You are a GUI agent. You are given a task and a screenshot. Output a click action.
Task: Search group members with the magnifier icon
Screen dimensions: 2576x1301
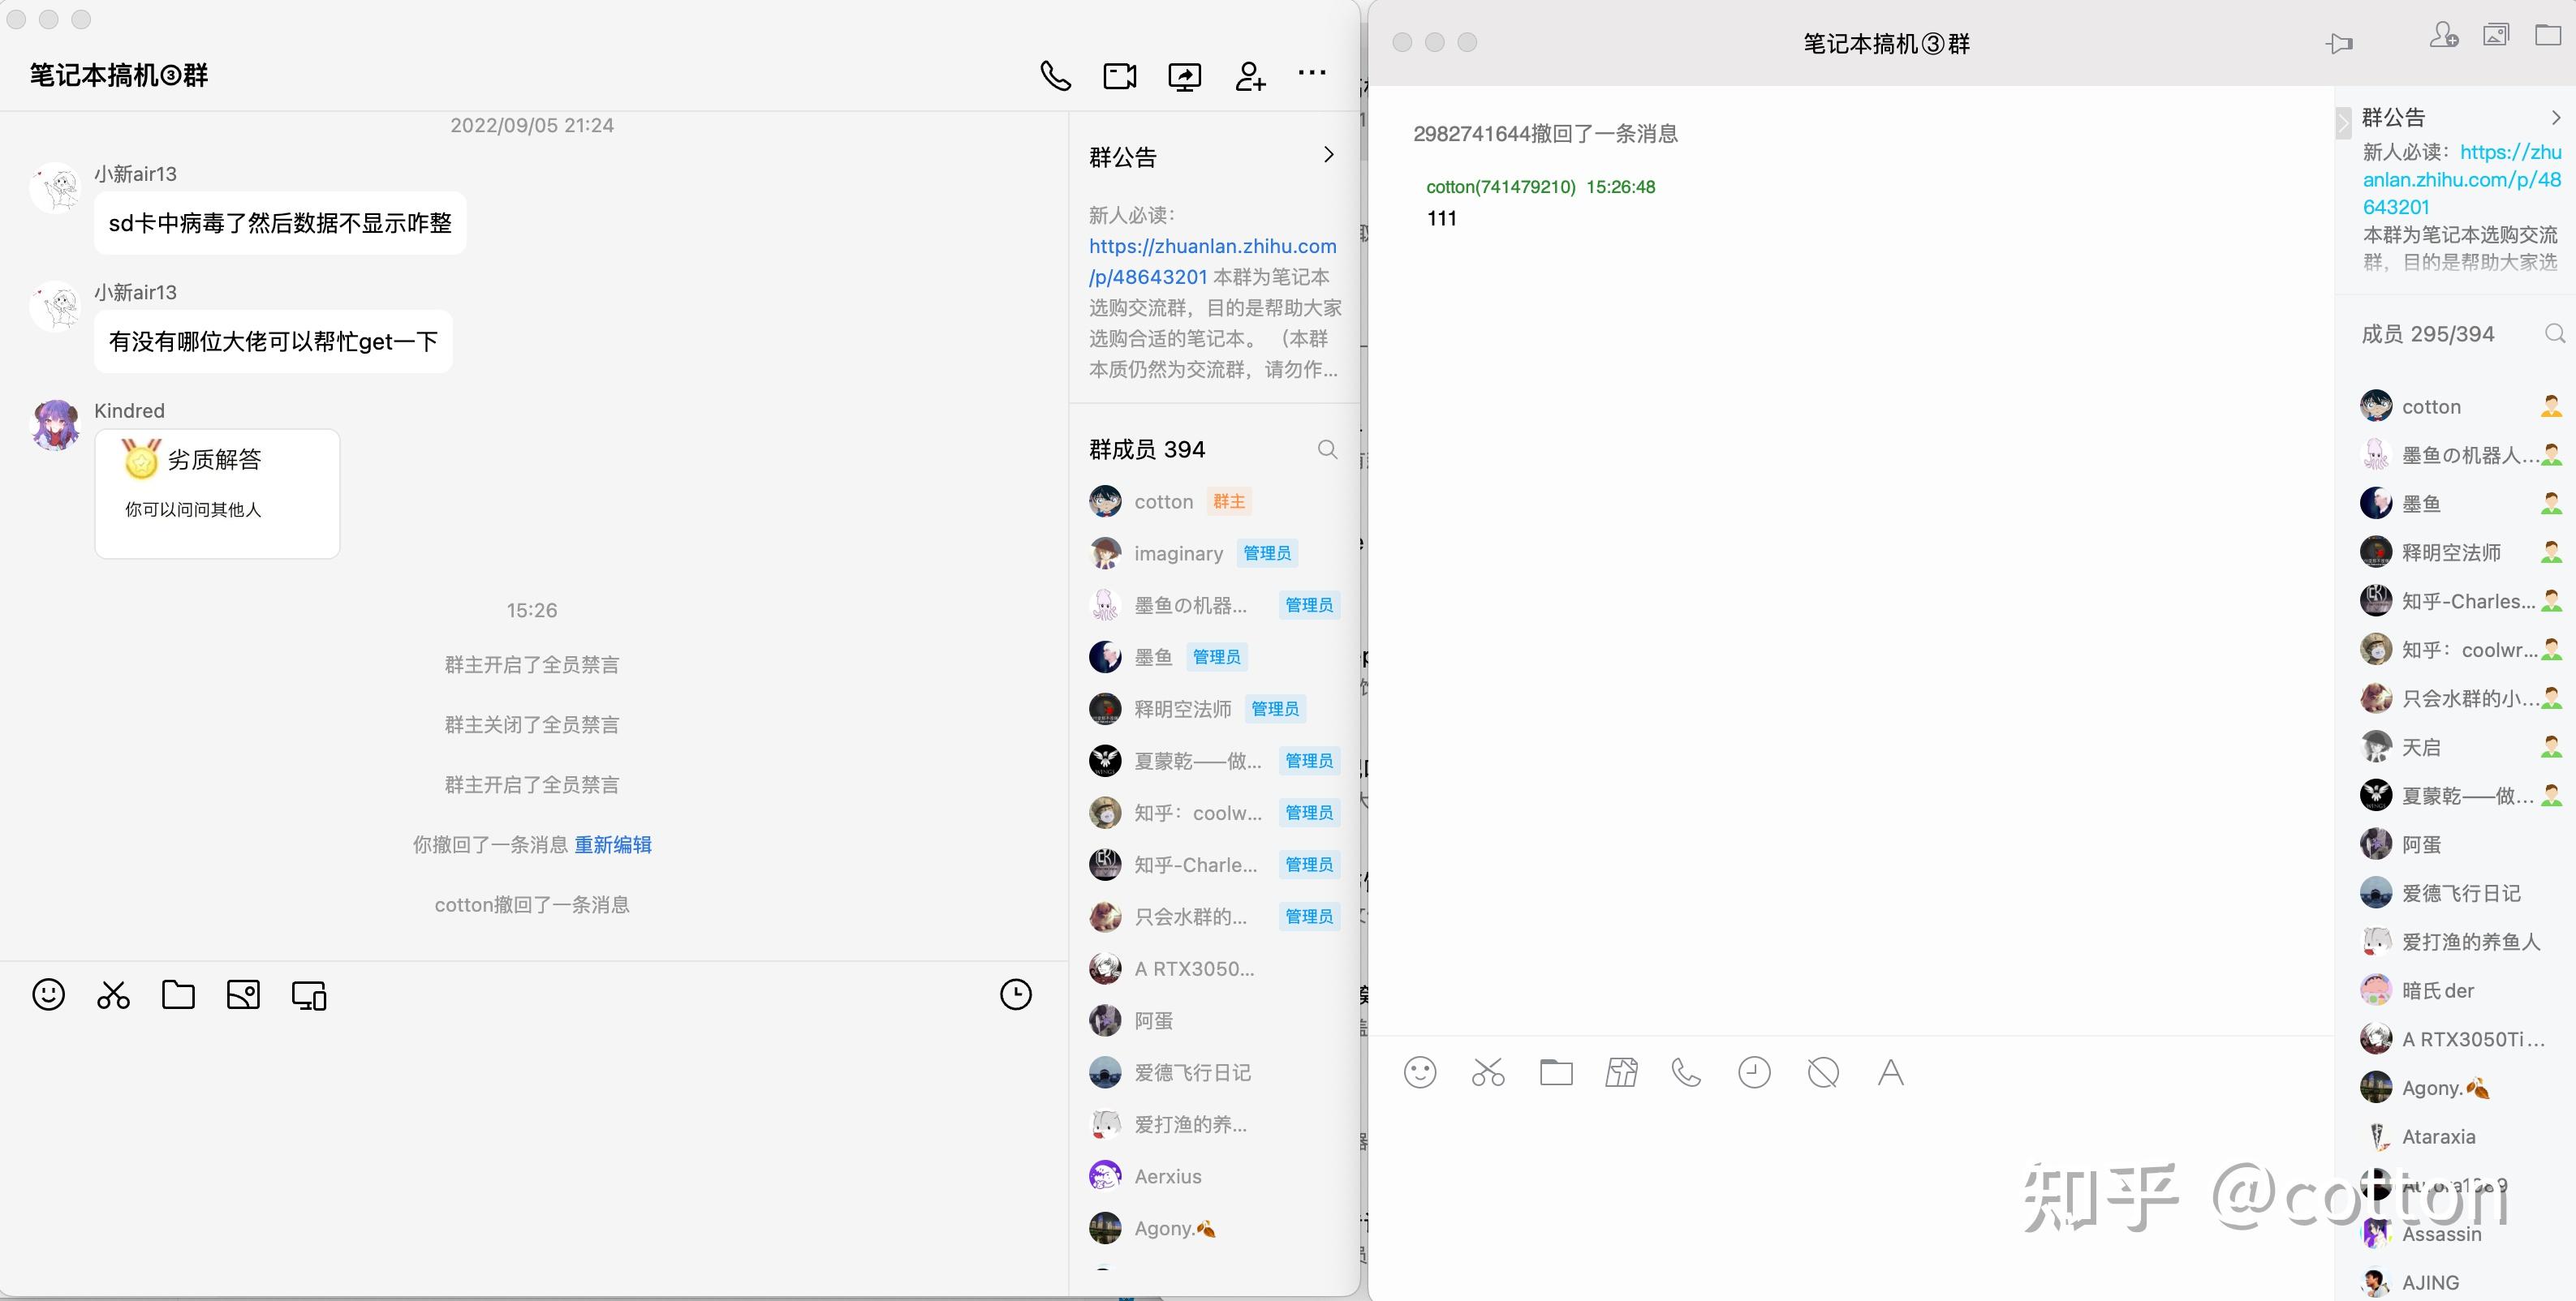click(1327, 449)
